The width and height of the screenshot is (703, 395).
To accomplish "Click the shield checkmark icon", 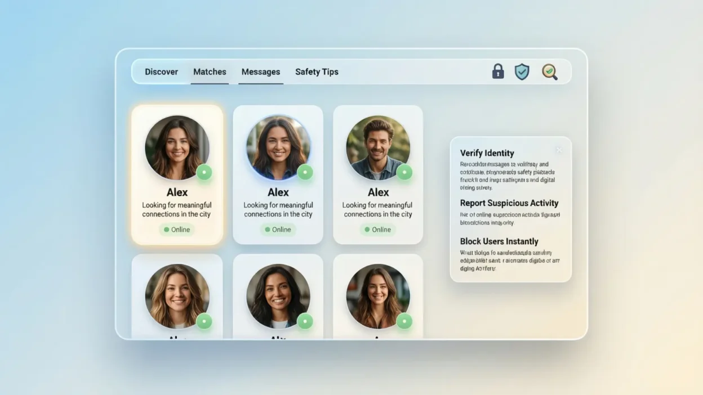I will click(x=522, y=71).
